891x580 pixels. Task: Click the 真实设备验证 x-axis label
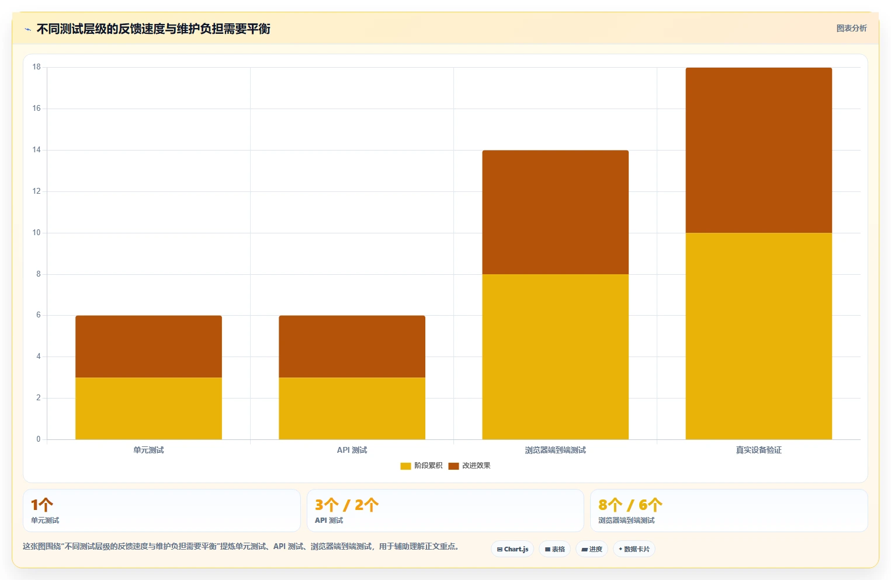(x=758, y=450)
